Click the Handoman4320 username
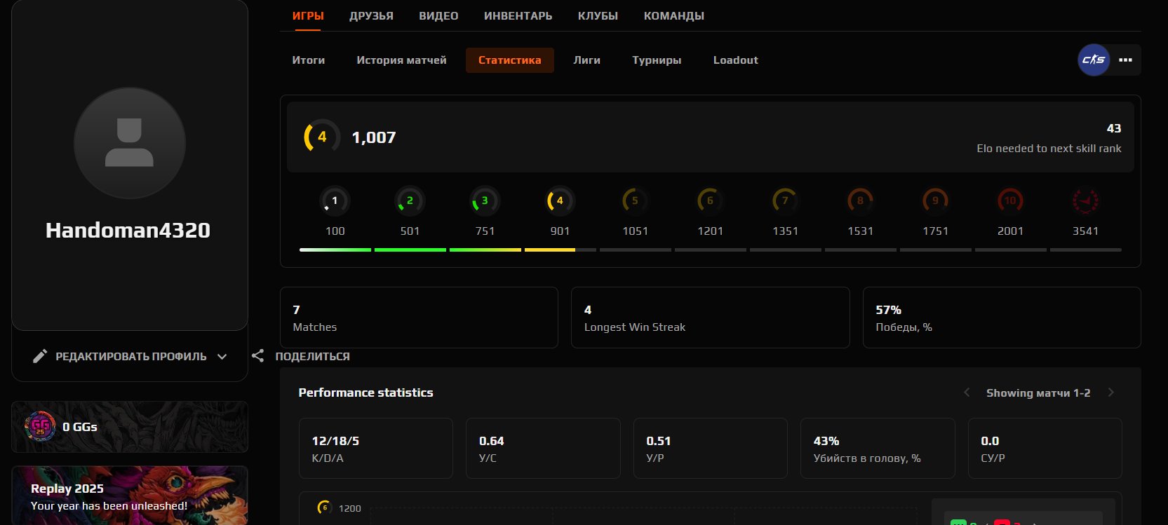The width and height of the screenshot is (1168, 525). (128, 230)
